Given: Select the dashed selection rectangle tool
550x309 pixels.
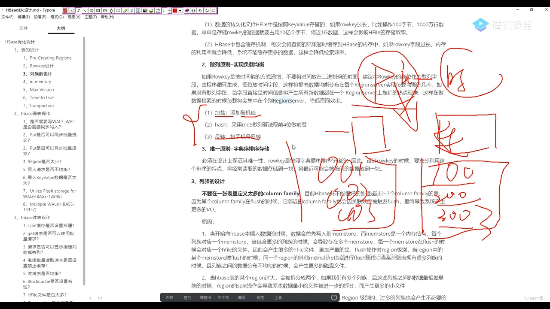Looking at the screenshot, I should coord(118,10).
